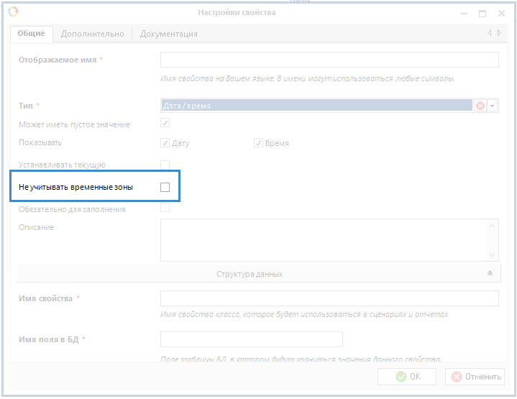
Task: Uncheck the 'Время' checkbox
Action: click(258, 143)
